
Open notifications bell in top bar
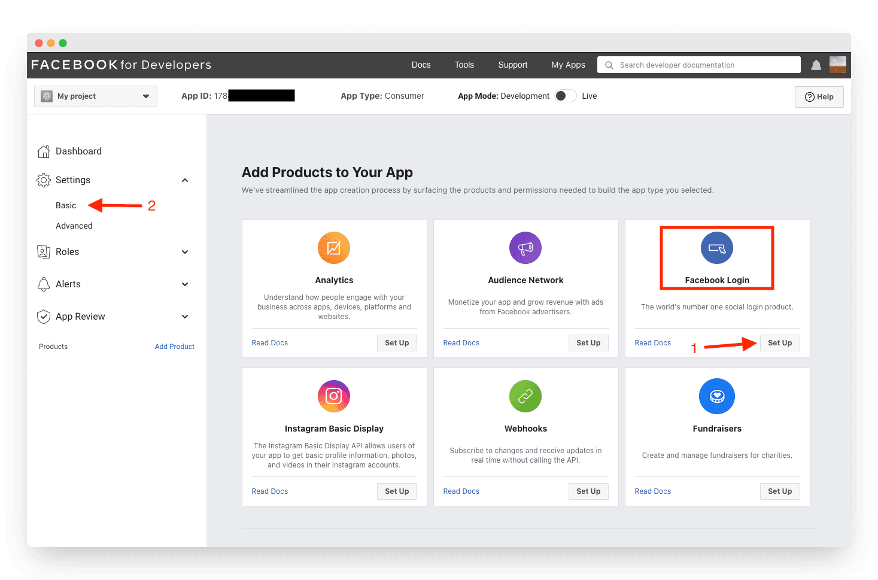[x=816, y=65]
